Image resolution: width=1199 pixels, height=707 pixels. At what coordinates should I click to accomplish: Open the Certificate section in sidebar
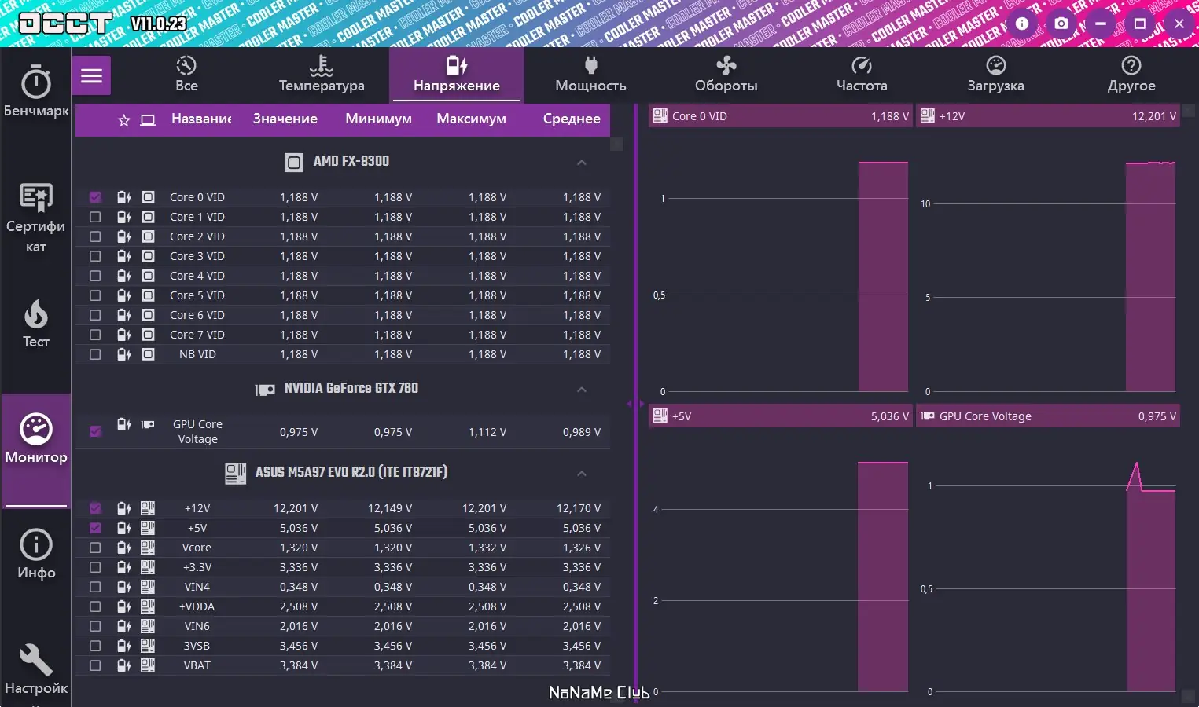pos(36,218)
